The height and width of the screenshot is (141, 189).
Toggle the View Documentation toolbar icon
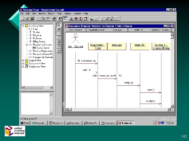coord(65,19)
